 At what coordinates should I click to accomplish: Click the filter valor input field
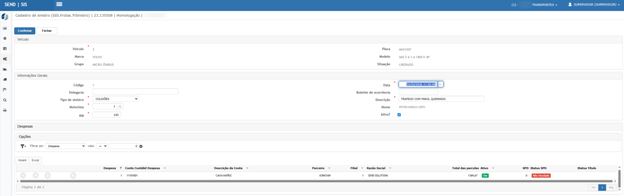tap(124, 146)
